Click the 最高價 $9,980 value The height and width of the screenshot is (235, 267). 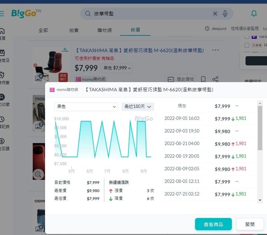point(93,191)
